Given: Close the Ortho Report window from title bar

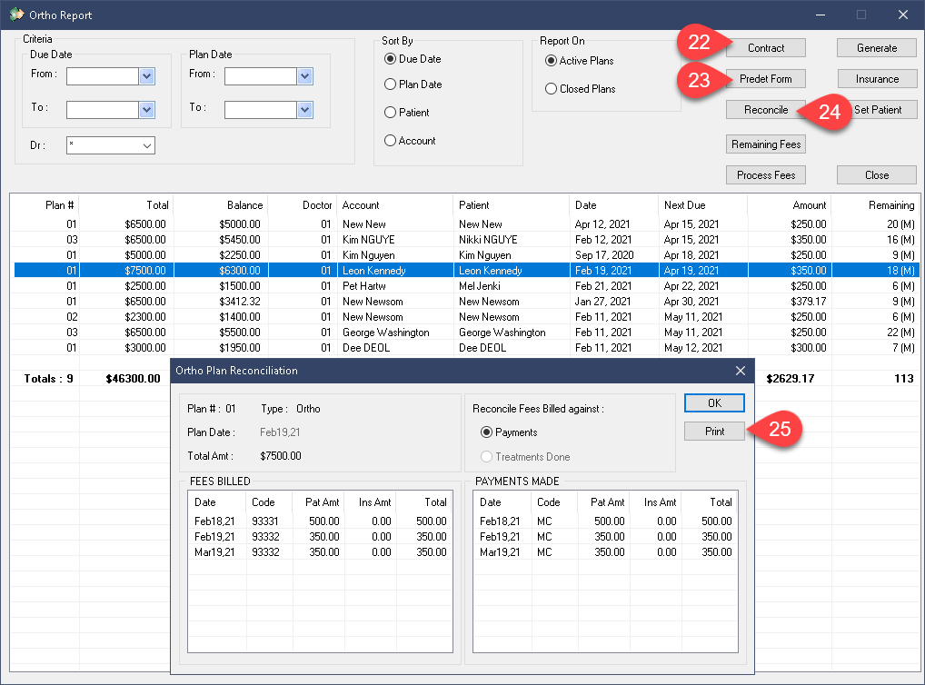Looking at the screenshot, I should pos(902,15).
